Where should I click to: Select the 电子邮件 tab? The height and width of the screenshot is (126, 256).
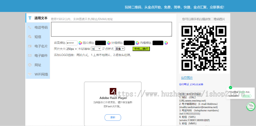click(38, 56)
